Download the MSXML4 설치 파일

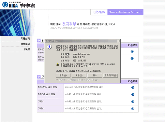(133, 88)
